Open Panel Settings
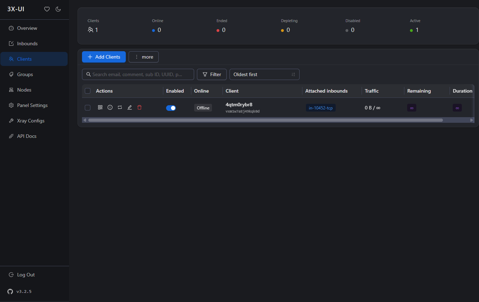Screen dimensions: 479x302 point(34,105)
